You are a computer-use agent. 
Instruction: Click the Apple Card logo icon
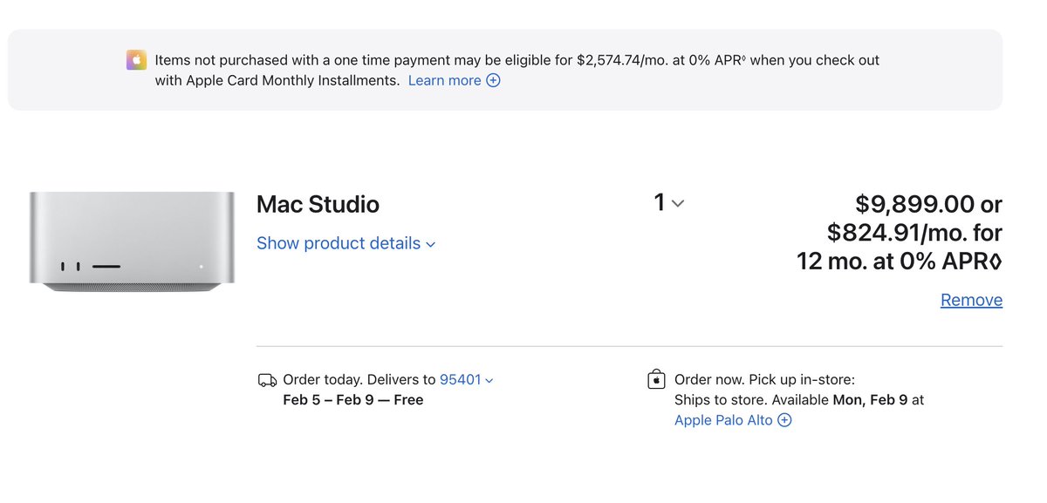point(136,60)
